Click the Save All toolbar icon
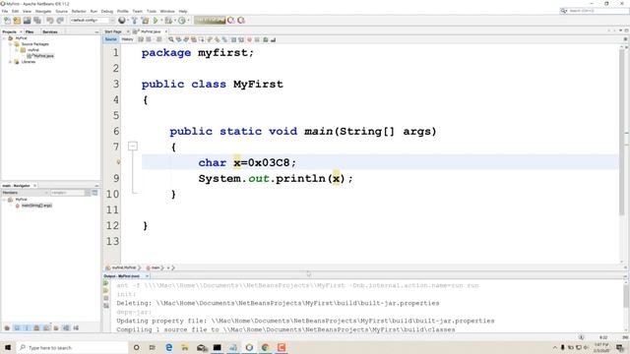 tap(37, 20)
